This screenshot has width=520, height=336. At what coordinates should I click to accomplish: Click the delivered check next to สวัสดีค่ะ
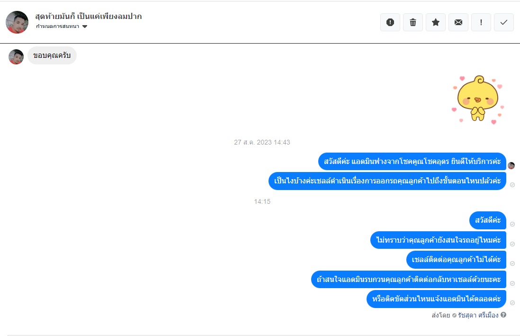pos(512,224)
